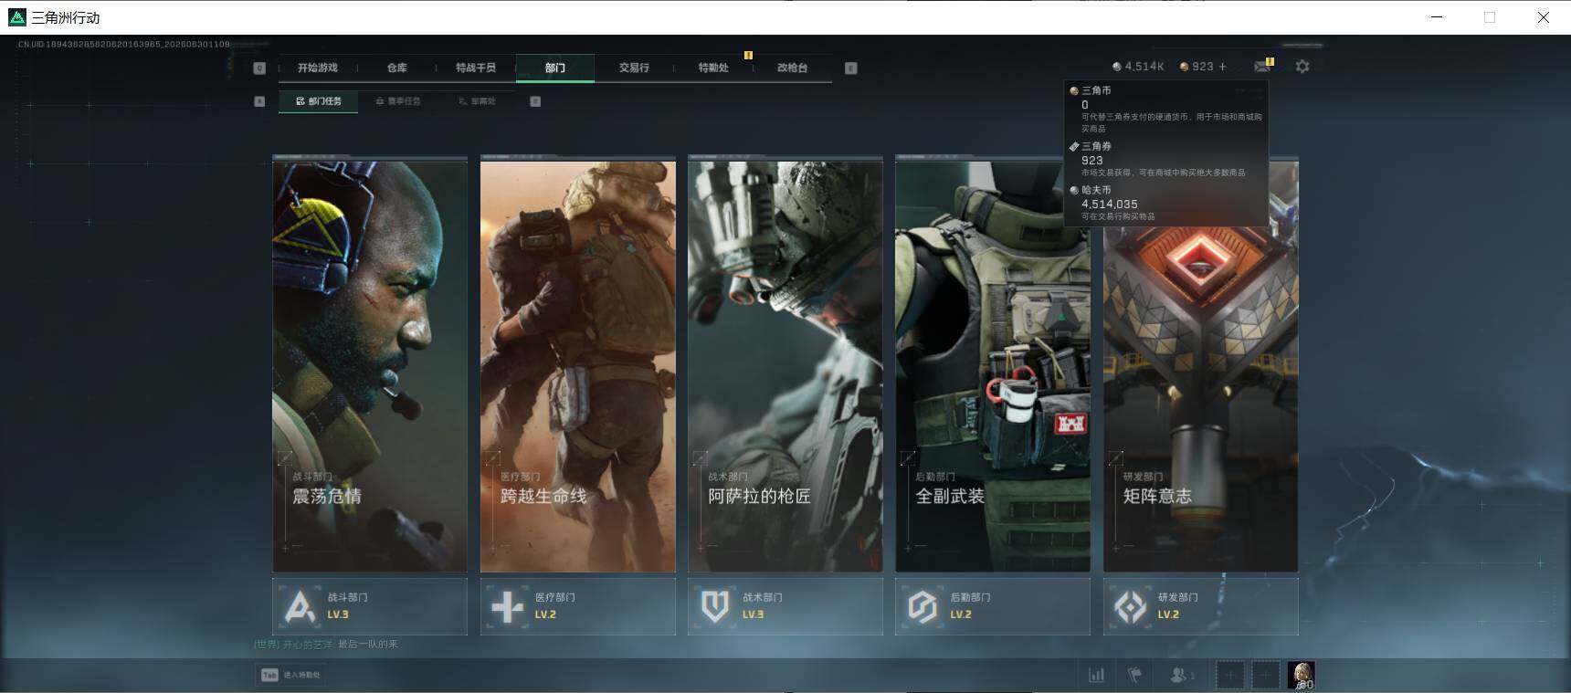Go to the 交易行 tab
The height and width of the screenshot is (693, 1571).
coord(634,68)
